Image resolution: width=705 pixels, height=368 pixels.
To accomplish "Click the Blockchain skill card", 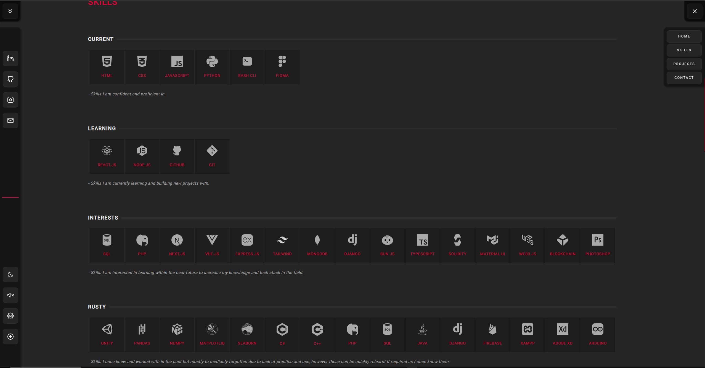I will pyautogui.click(x=563, y=246).
